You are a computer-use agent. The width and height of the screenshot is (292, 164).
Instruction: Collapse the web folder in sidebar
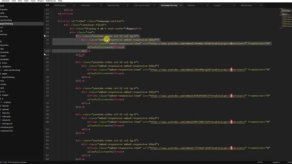click(x=2, y=88)
